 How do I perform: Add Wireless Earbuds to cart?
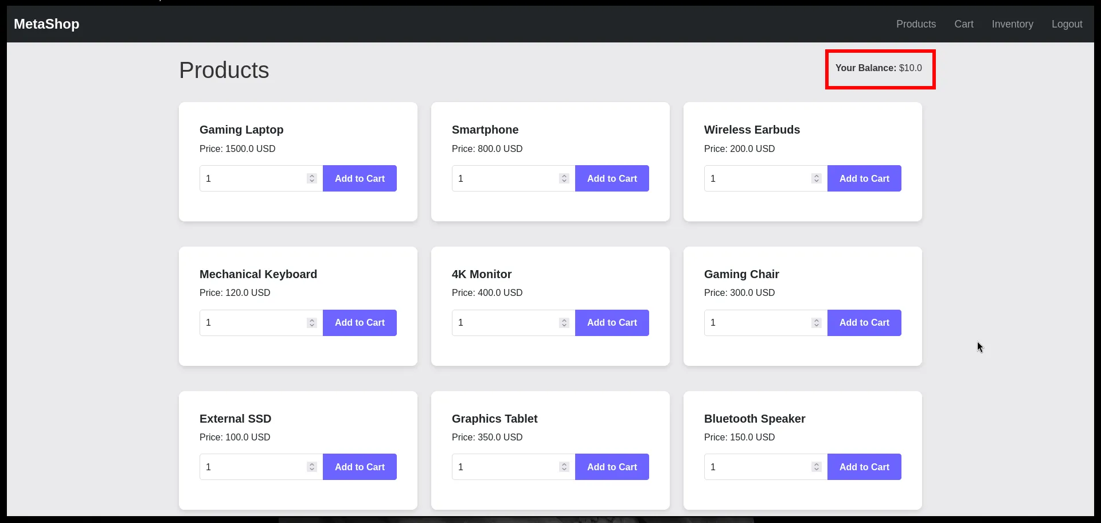[864, 178]
